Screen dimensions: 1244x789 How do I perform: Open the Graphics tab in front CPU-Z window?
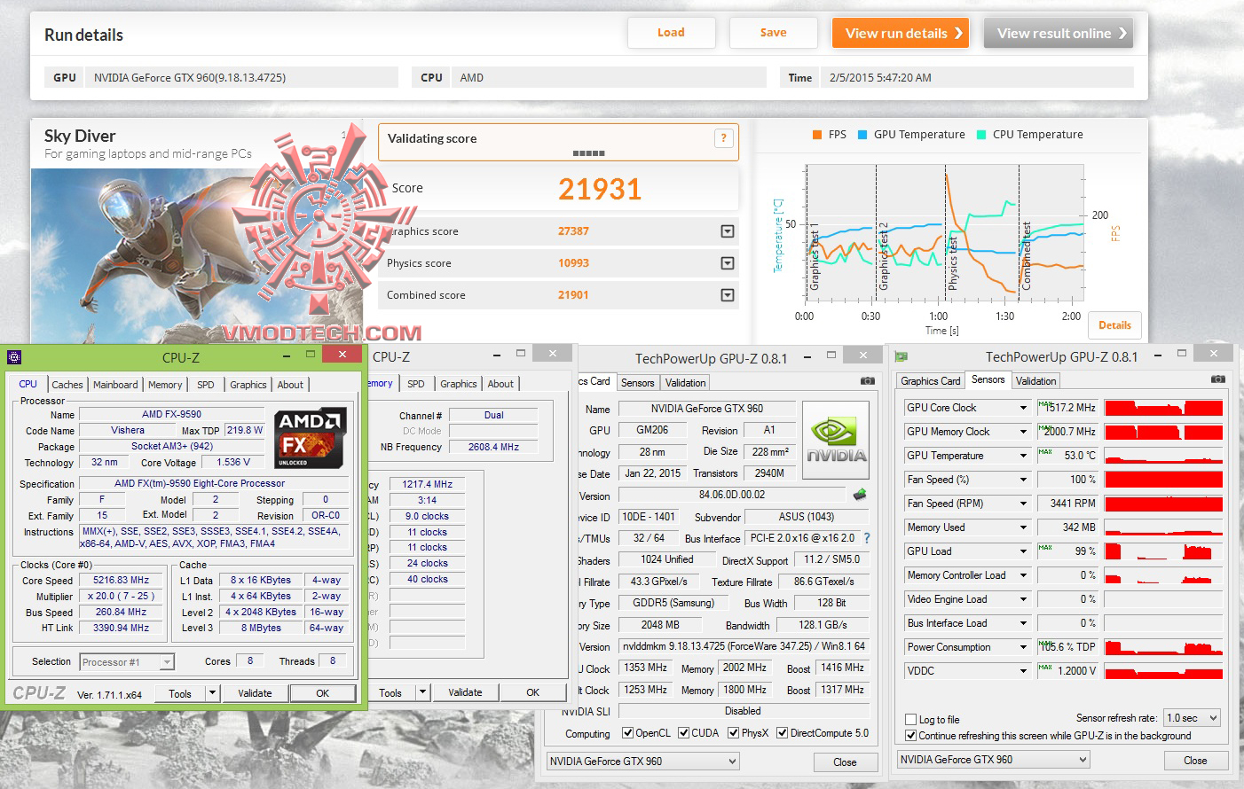248,385
